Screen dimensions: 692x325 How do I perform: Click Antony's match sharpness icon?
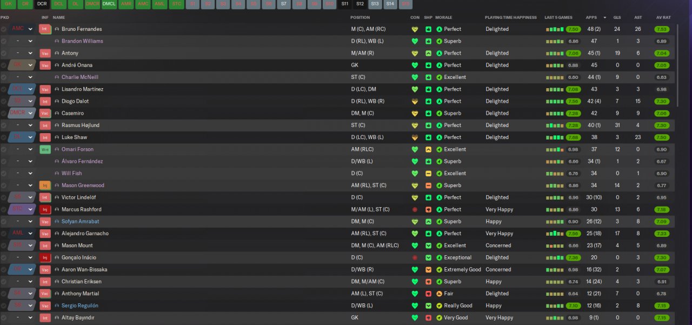(428, 53)
